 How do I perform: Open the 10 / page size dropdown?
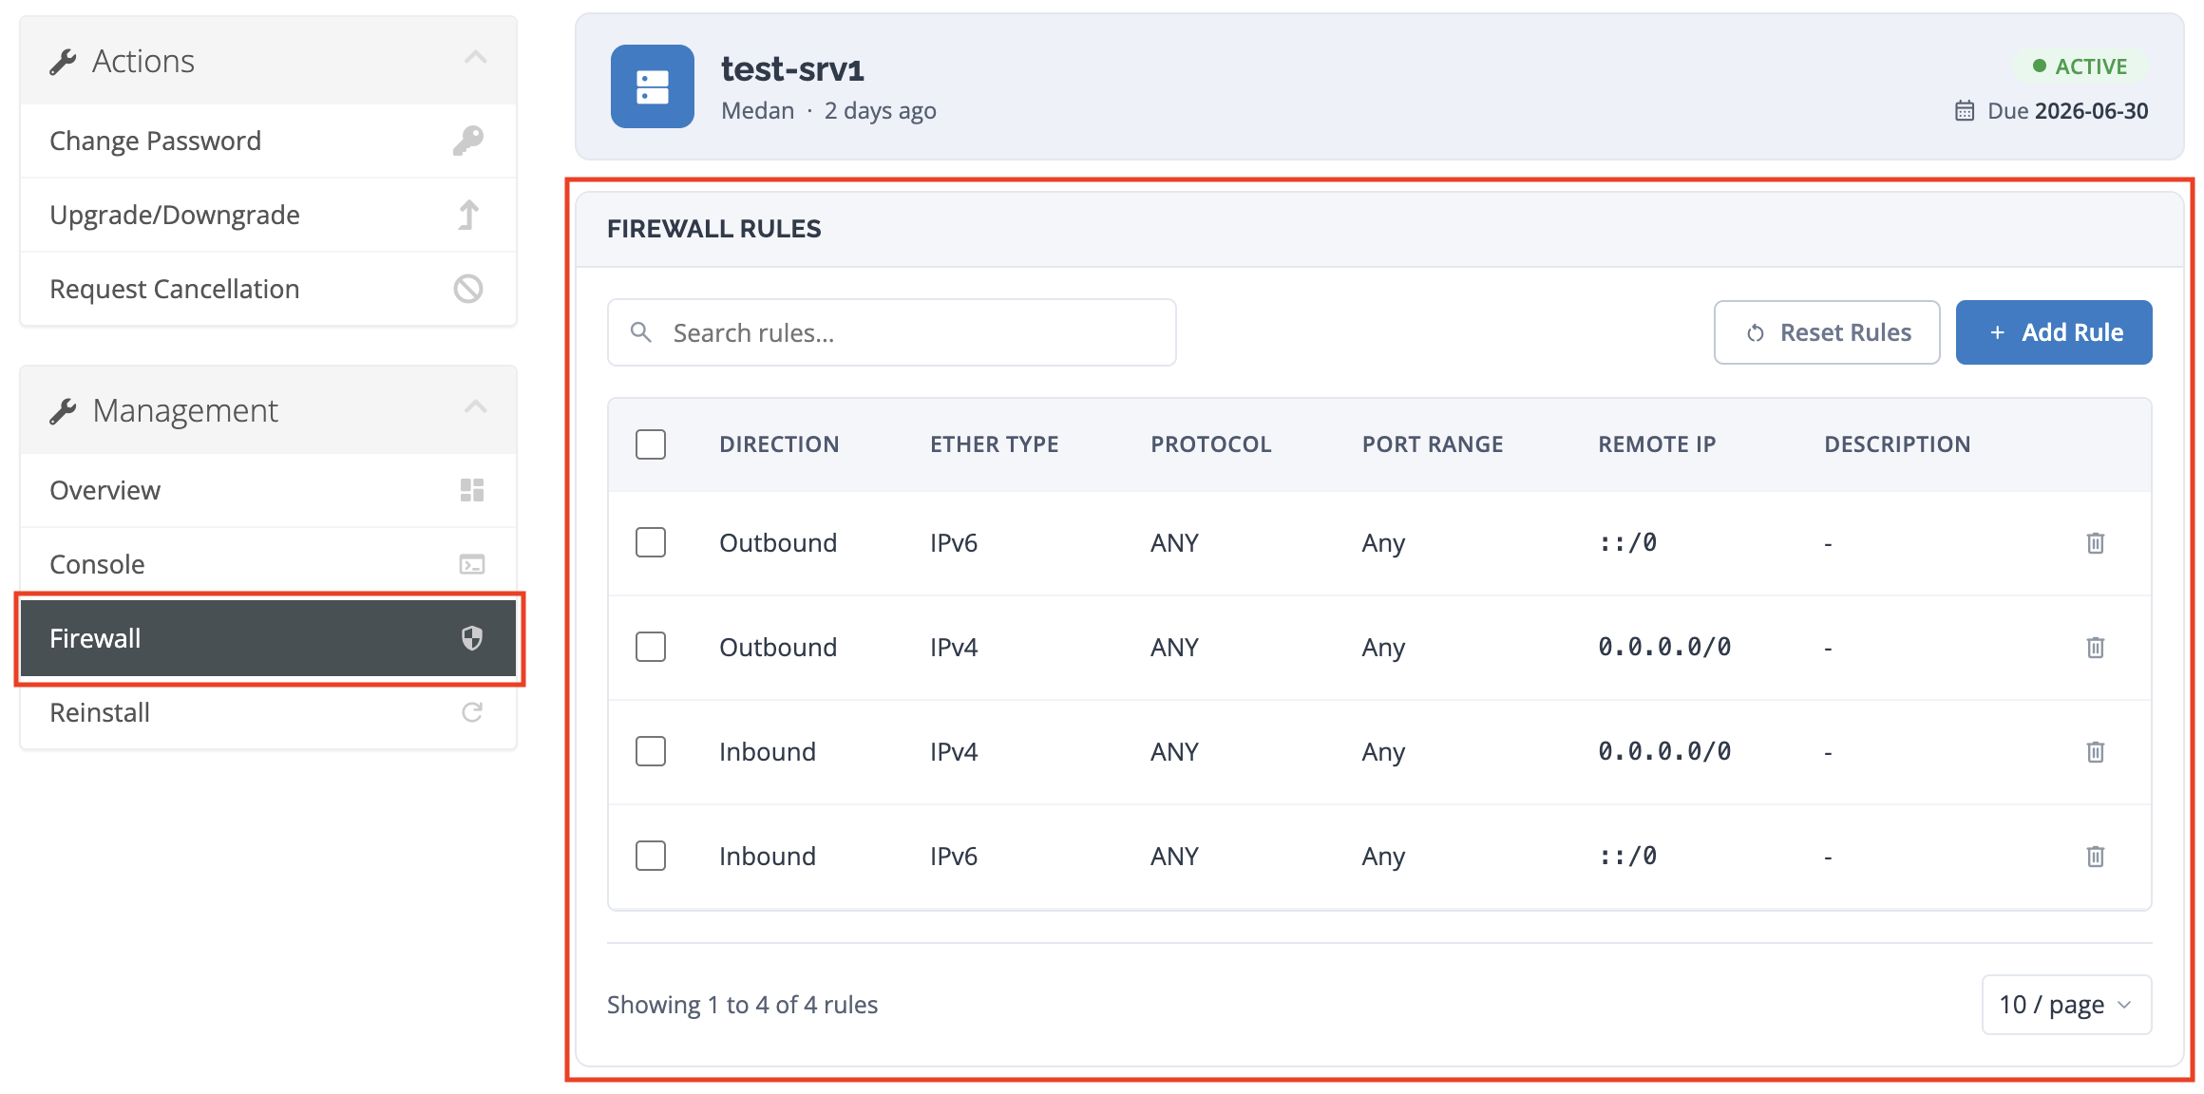click(x=2066, y=1005)
